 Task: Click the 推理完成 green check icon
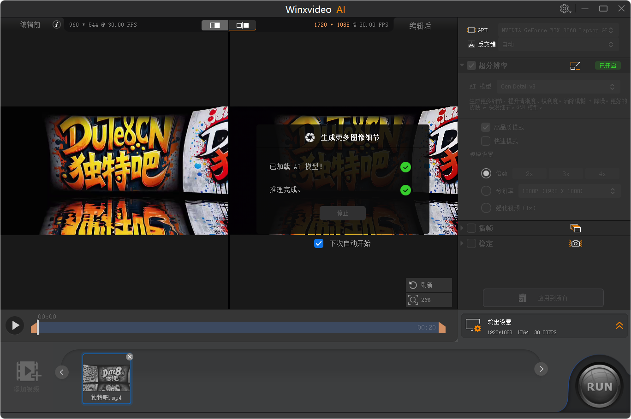405,190
